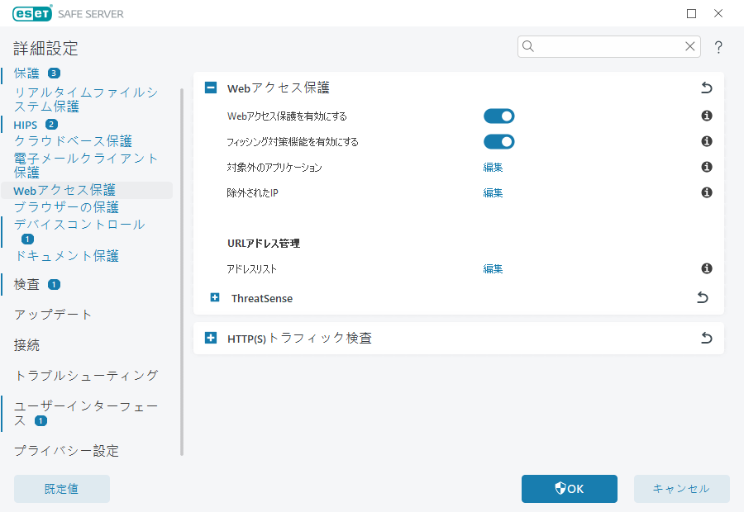This screenshot has height=512, width=744.
Task: Clear the search field with the X icon
Action: [x=690, y=46]
